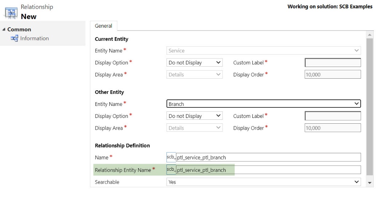Open Current Entity Display Area dropdown

click(195, 75)
